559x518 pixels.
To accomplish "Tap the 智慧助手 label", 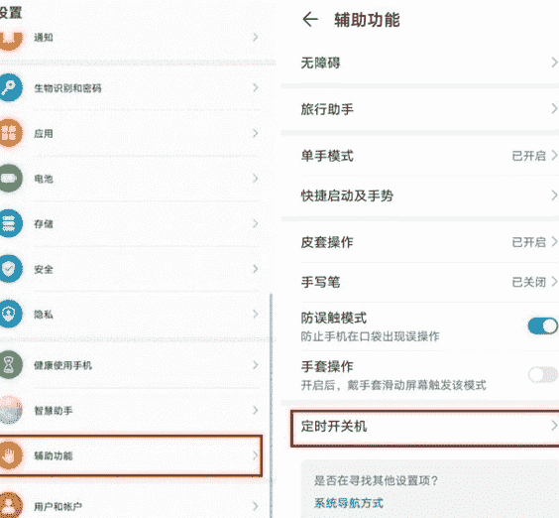I will pos(54,411).
